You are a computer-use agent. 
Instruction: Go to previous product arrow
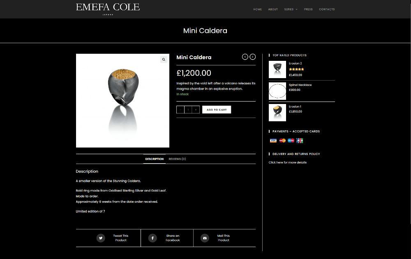point(245,57)
